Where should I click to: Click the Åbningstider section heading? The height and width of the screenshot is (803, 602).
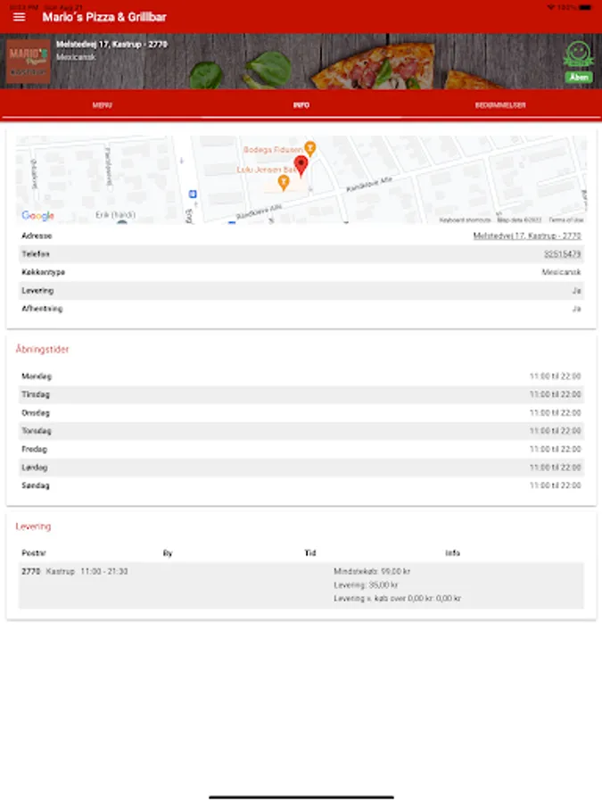(x=42, y=349)
